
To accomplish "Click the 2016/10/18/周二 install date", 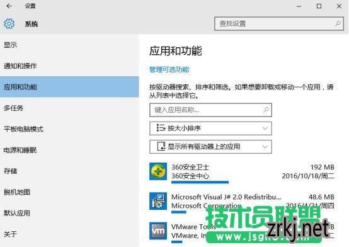I will 308,176.
